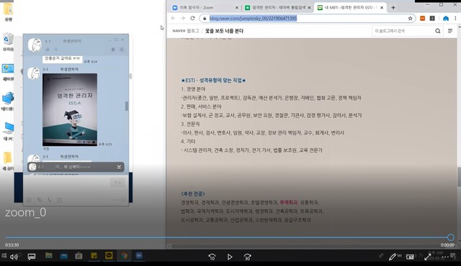The width and height of the screenshot is (461, 266).
Task: Click the chat search magnifier icon
Action: pos(55,50)
